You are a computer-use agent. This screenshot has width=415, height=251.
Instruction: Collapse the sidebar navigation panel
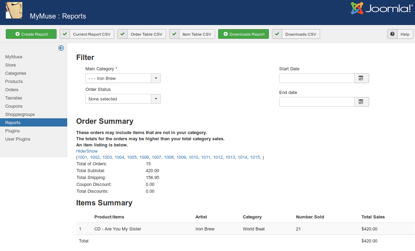61,48
